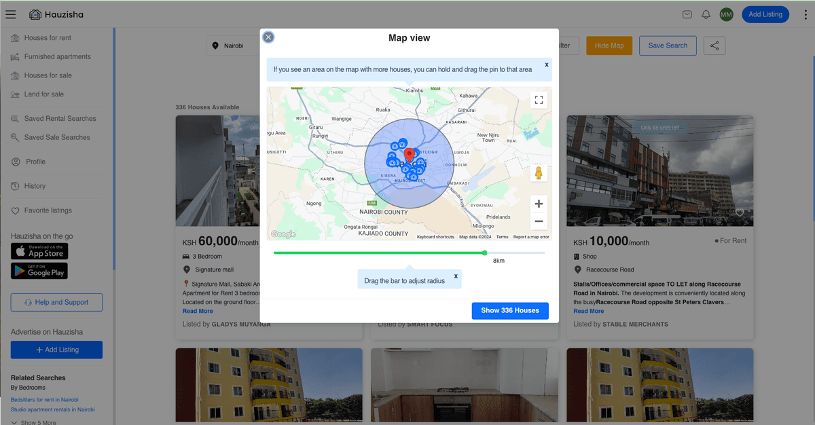Screen dimensions: 815x425
Task: Zoom in on the map
Action: tap(539, 204)
